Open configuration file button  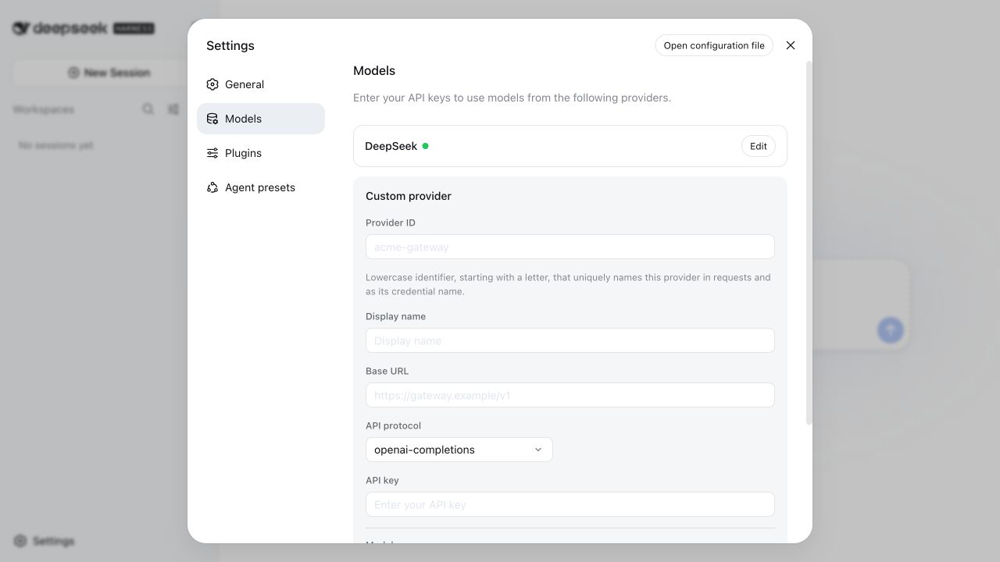click(714, 45)
